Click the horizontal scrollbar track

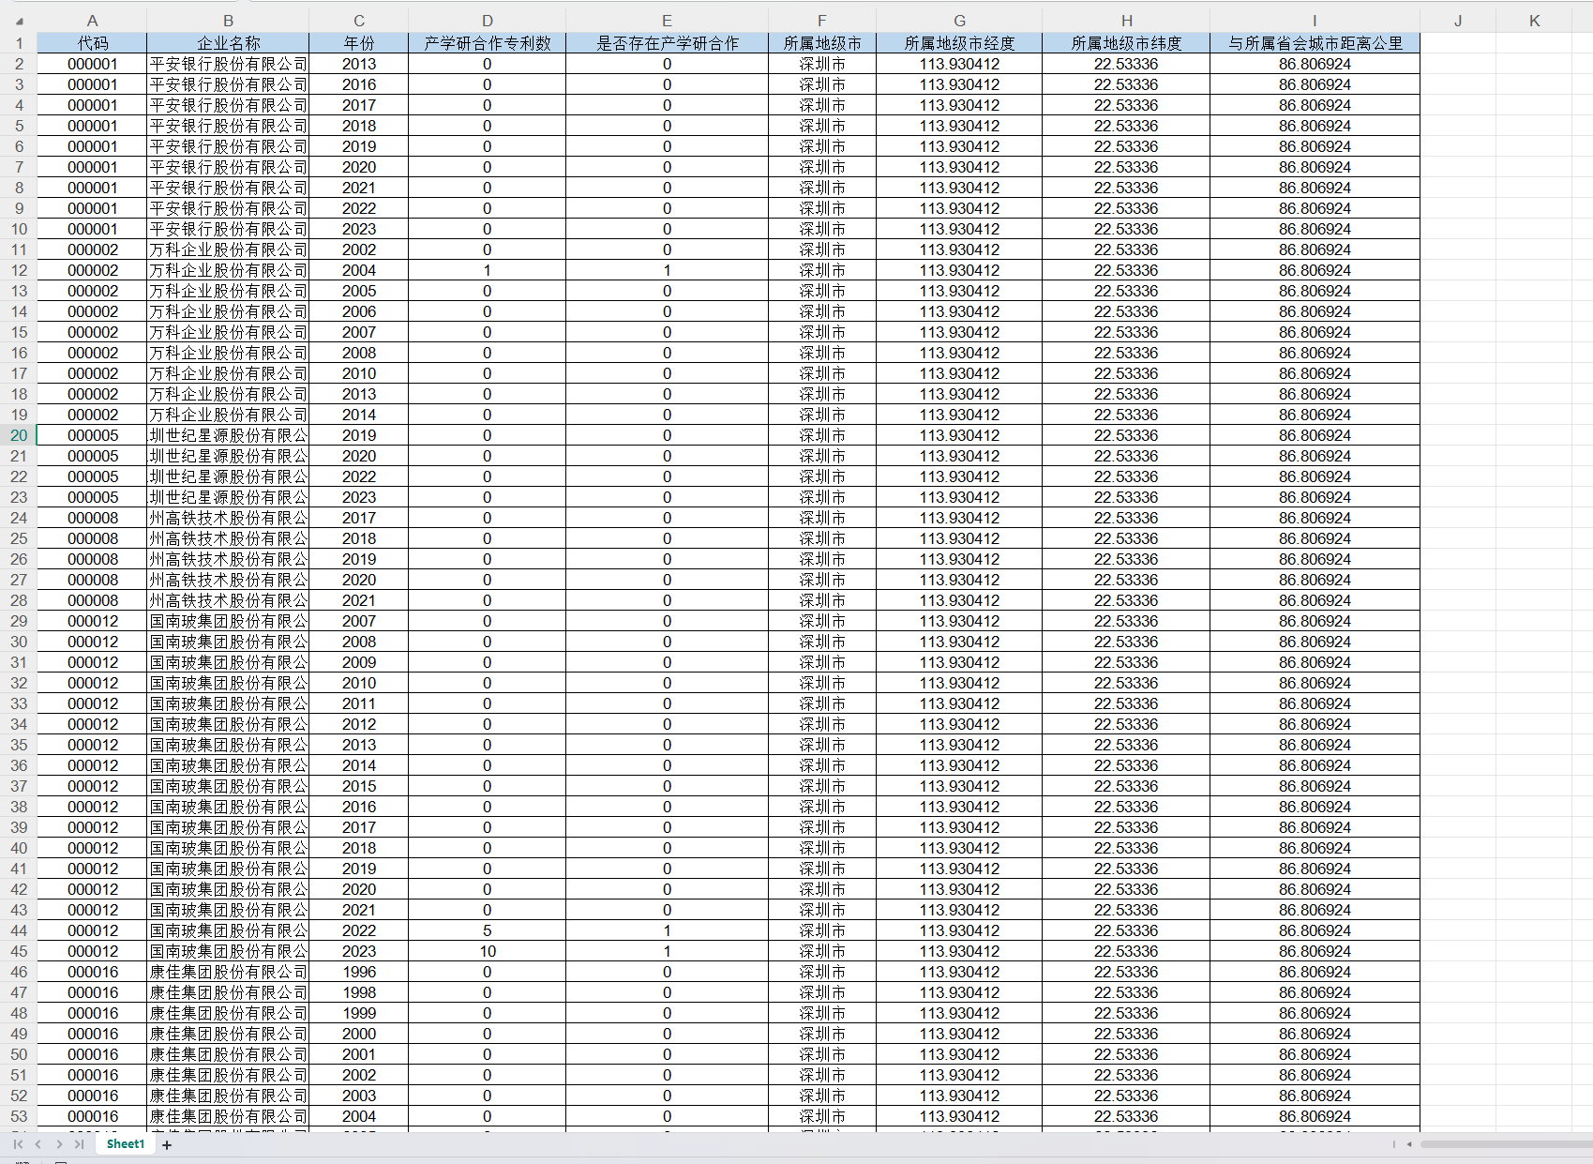point(1506,1144)
